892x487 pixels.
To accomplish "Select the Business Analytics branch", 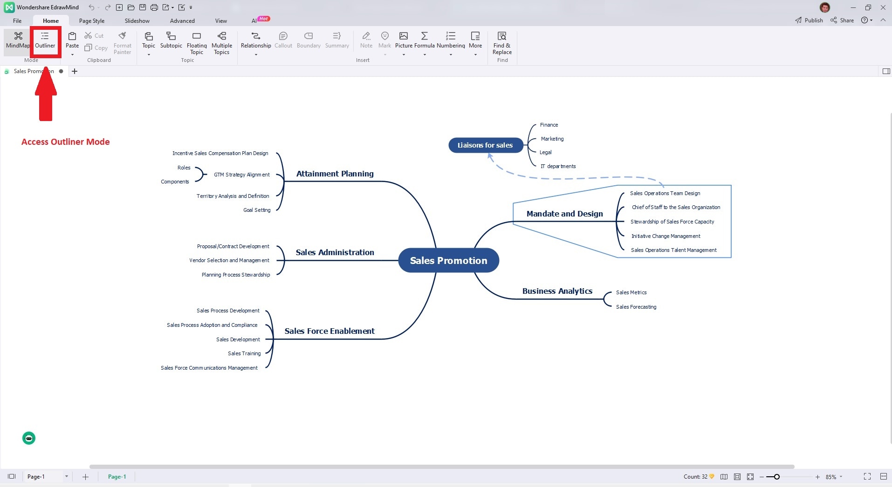I will click(x=557, y=291).
